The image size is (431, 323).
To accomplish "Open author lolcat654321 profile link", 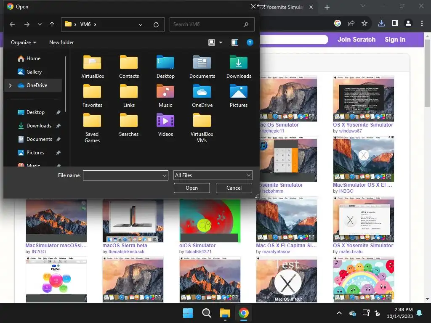I will click(x=199, y=252).
